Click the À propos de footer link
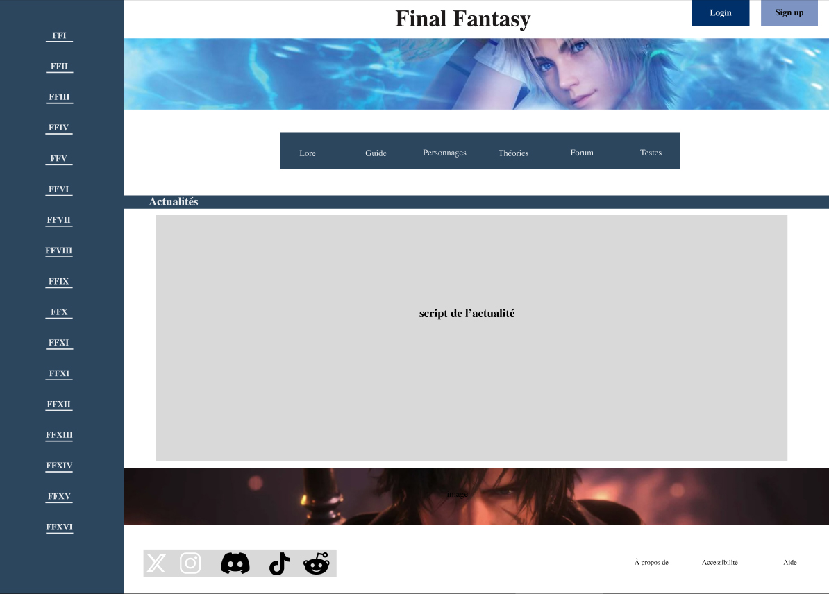829x594 pixels. pyautogui.click(x=651, y=563)
